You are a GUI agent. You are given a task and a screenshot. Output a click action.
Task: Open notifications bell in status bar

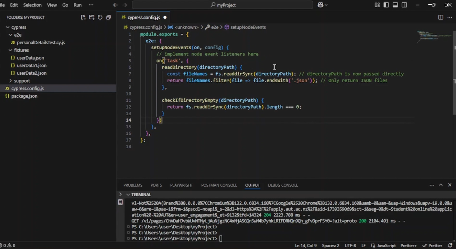click(450, 245)
